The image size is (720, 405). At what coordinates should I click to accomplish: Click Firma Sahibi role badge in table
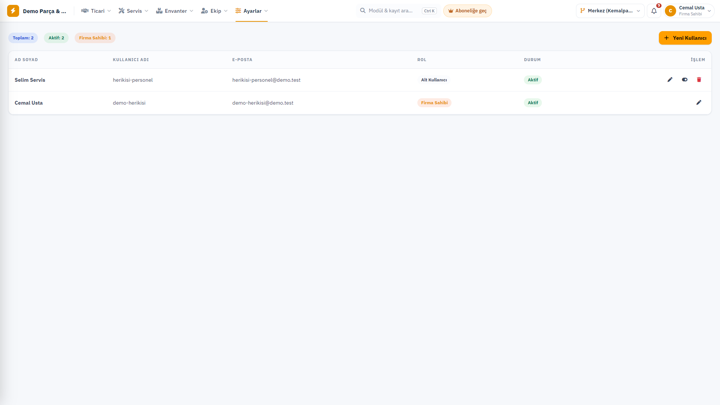[x=434, y=103]
